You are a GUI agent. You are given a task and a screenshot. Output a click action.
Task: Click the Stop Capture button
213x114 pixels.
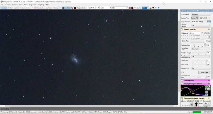coord(40,8)
